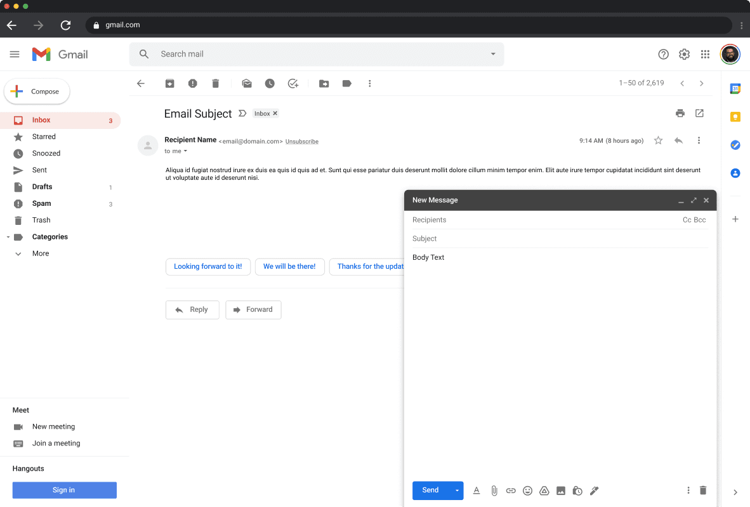Image resolution: width=750 pixels, height=507 pixels.
Task: Open Gmail Support help icon
Action: [x=663, y=54]
